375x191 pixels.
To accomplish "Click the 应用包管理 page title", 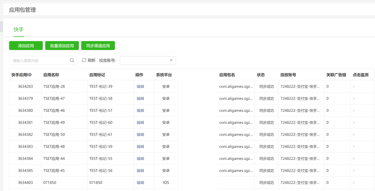I will point(23,10).
